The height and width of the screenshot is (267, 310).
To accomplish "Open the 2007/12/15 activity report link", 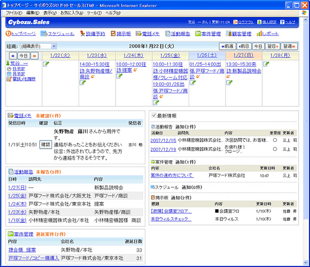I will (x=163, y=141).
